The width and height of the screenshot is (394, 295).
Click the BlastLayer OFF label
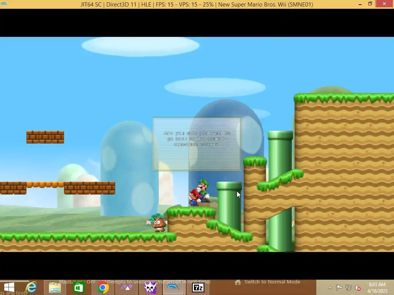(77, 282)
